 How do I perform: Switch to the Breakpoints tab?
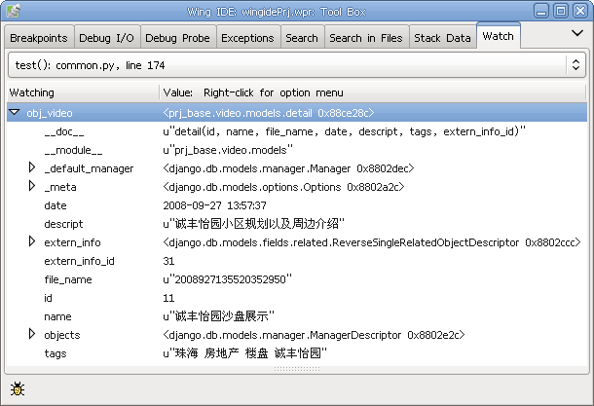click(37, 38)
